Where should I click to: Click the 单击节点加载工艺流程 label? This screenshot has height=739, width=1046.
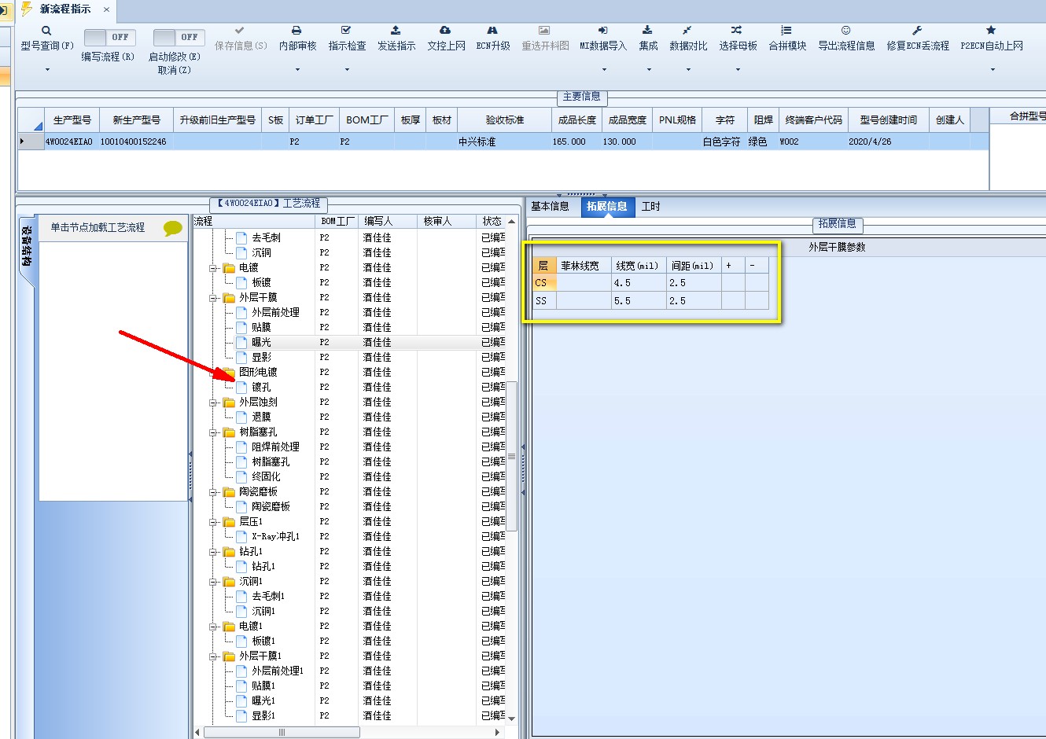point(98,228)
